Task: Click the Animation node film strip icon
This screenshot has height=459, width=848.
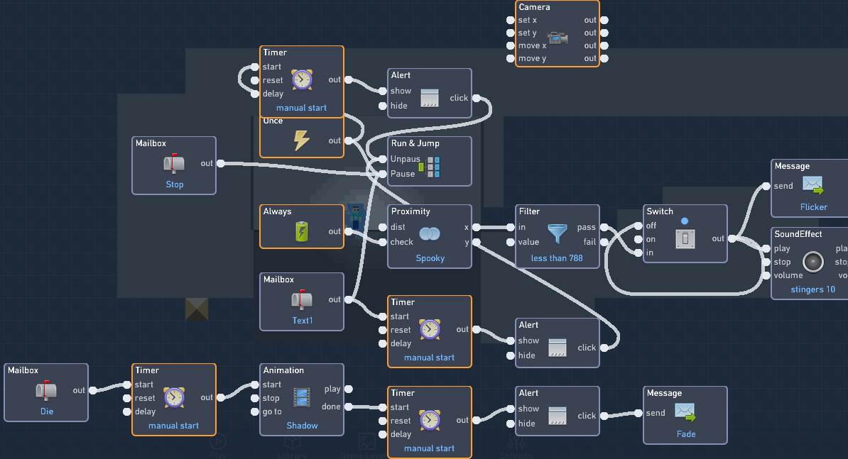Action: [302, 397]
